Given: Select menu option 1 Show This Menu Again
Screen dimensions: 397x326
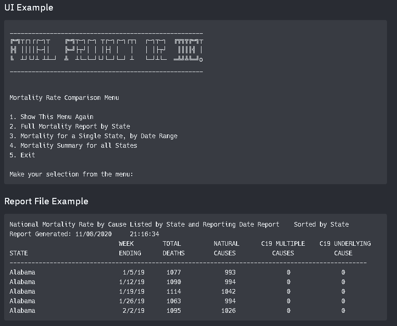Looking at the screenshot, I should click(51, 117).
